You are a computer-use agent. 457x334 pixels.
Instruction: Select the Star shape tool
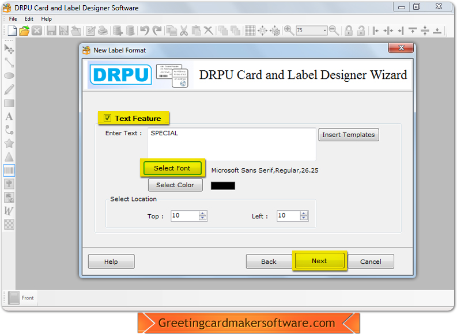(9, 143)
